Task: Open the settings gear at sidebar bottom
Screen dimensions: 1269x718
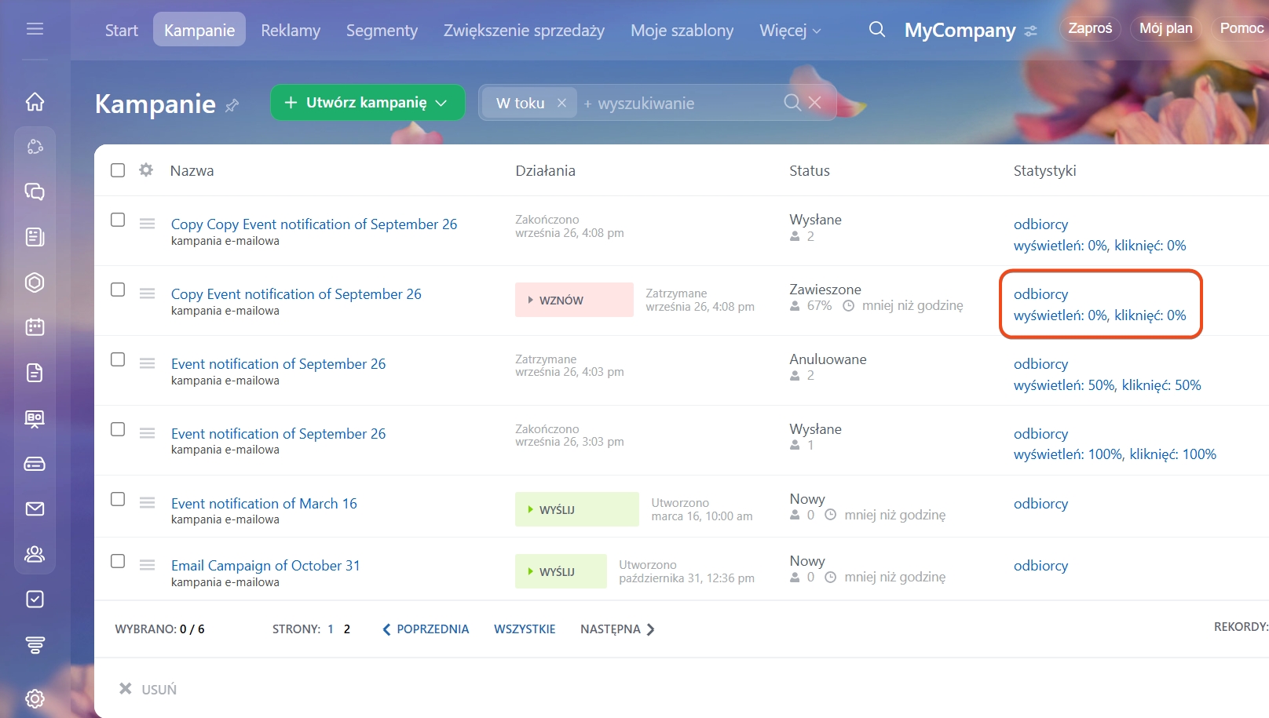Action: point(35,698)
